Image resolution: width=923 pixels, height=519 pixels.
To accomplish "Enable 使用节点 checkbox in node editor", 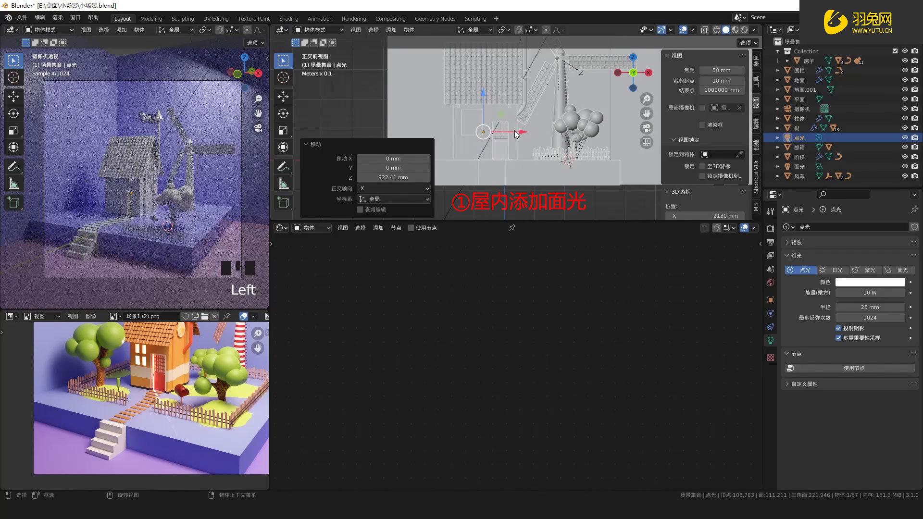I will point(411,228).
